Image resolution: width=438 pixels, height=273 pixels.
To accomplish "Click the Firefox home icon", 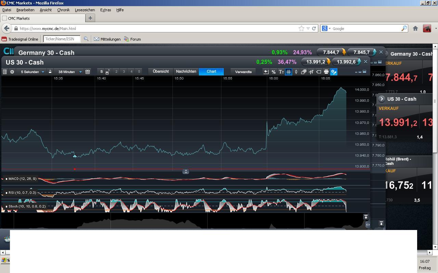I will coord(415,29).
